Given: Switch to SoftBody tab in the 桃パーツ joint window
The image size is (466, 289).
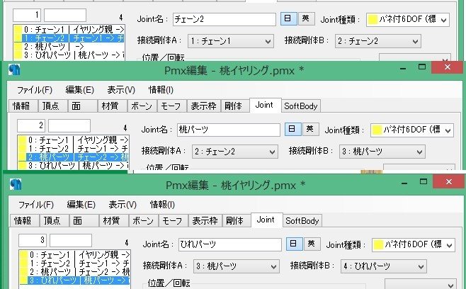Looking at the screenshot, I should pyautogui.click(x=301, y=106).
